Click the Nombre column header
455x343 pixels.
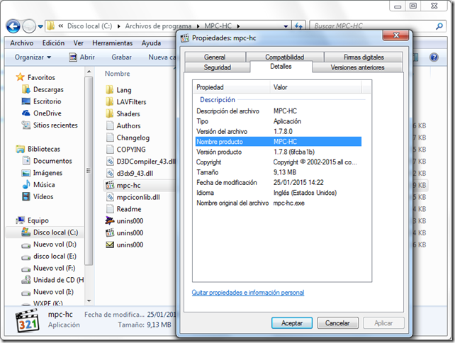(117, 74)
